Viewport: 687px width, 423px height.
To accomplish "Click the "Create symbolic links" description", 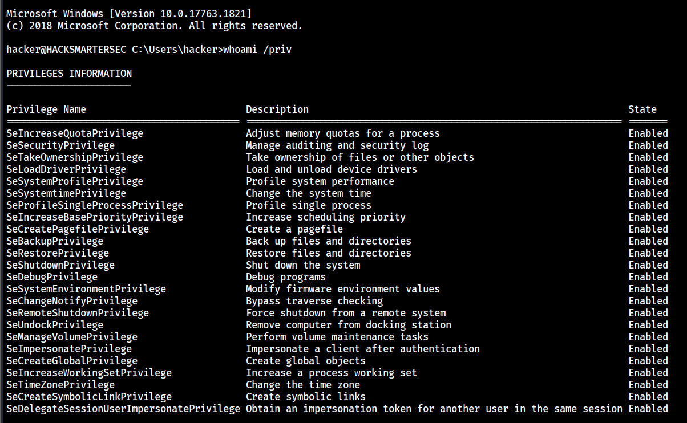I will point(306,397).
